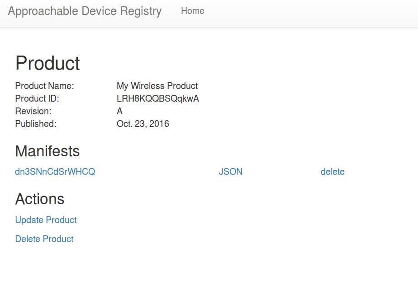Open the Update Product action

tap(46, 220)
